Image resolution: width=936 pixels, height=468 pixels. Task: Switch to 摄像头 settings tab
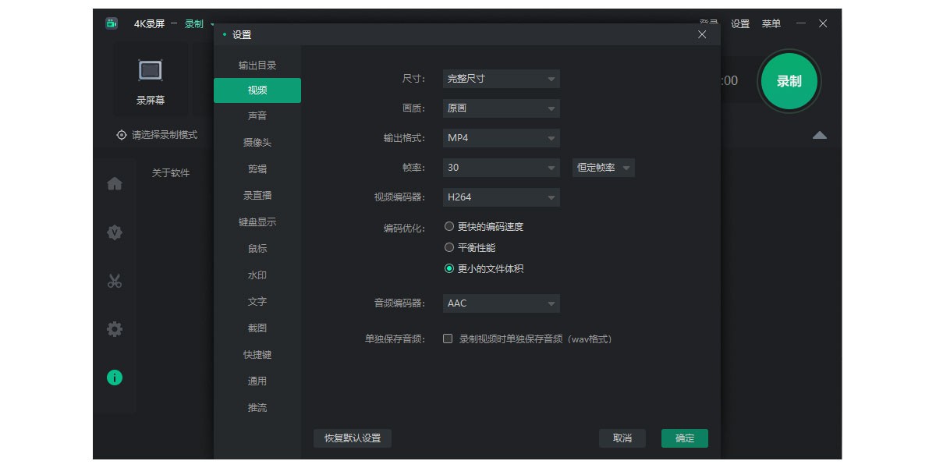[257, 143]
